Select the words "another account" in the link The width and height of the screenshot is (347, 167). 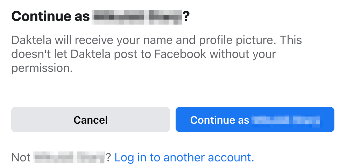click(x=208, y=158)
